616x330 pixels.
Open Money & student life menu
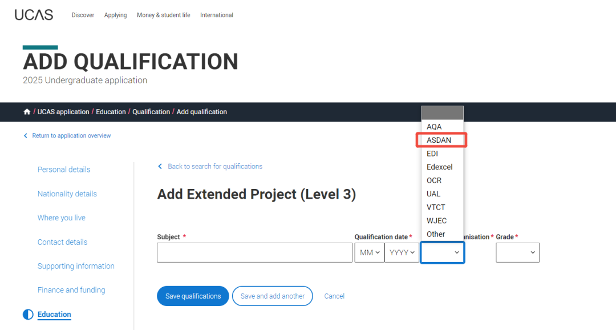pyautogui.click(x=163, y=15)
